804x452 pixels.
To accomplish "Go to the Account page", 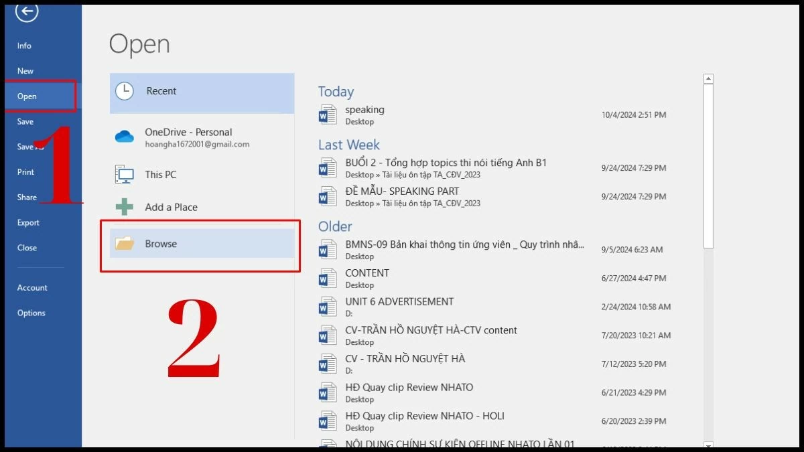I will click(32, 288).
